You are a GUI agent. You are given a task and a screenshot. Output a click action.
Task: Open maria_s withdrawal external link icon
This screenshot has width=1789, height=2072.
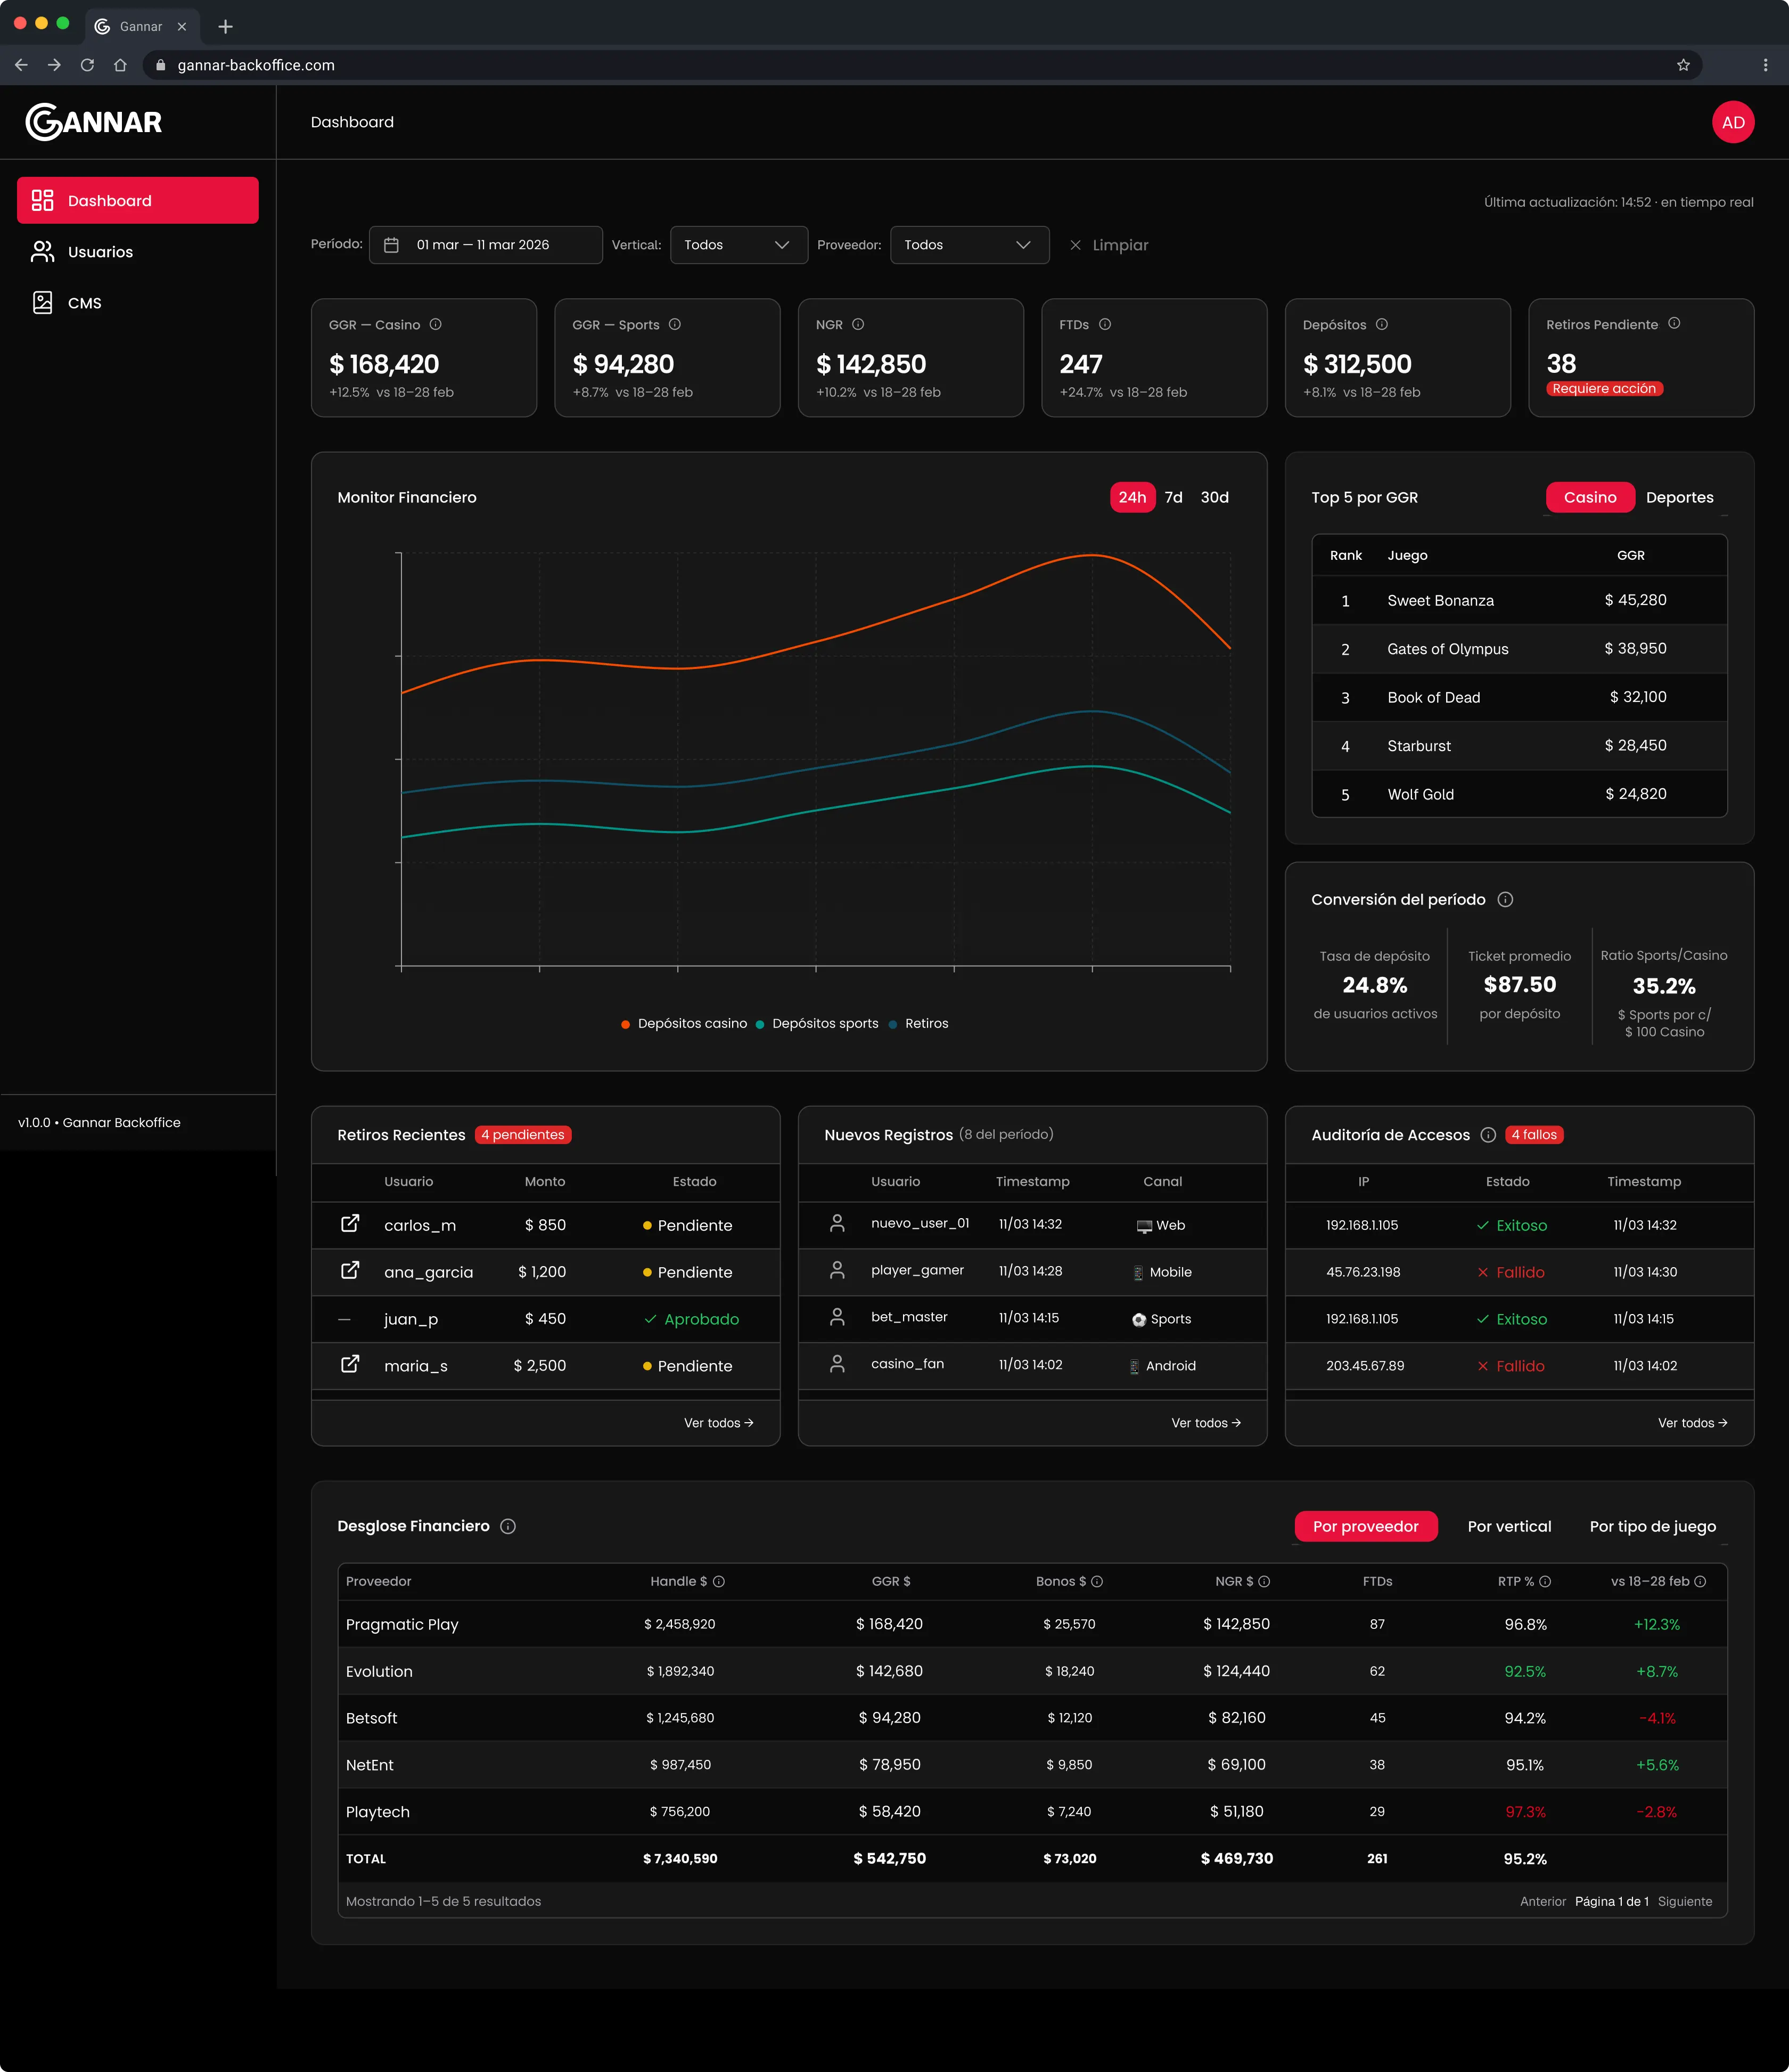pos(350,1364)
